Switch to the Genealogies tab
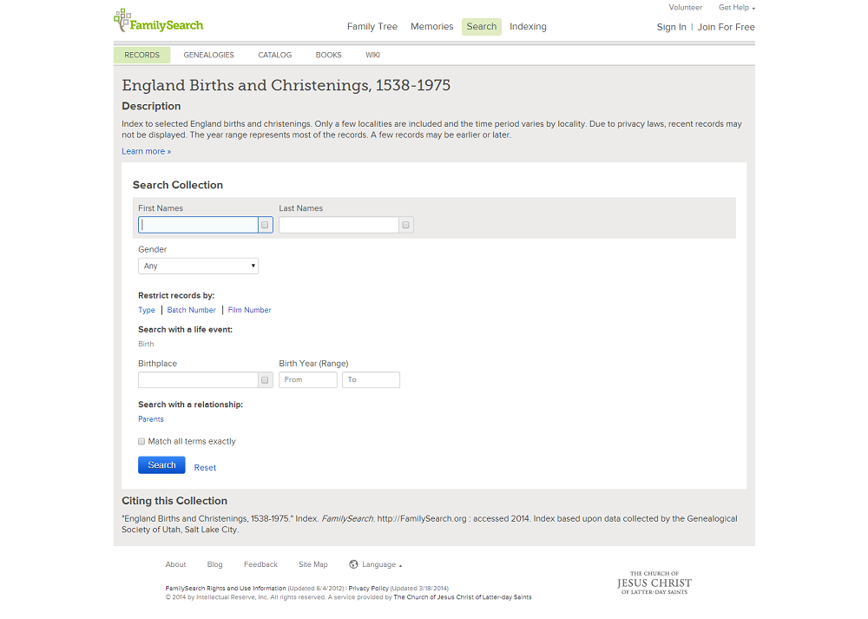The width and height of the screenshot is (868, 619). tap(208, 55)
